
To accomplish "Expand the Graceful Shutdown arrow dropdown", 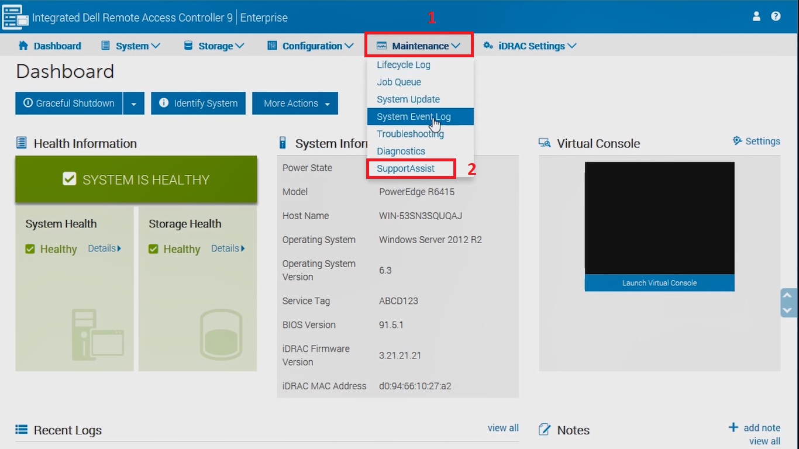I will tap(134, 103).
